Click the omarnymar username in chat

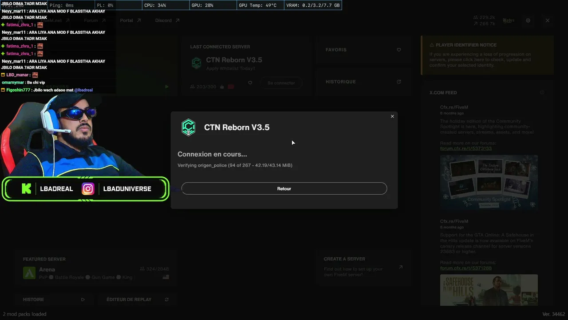coord(13,83)
